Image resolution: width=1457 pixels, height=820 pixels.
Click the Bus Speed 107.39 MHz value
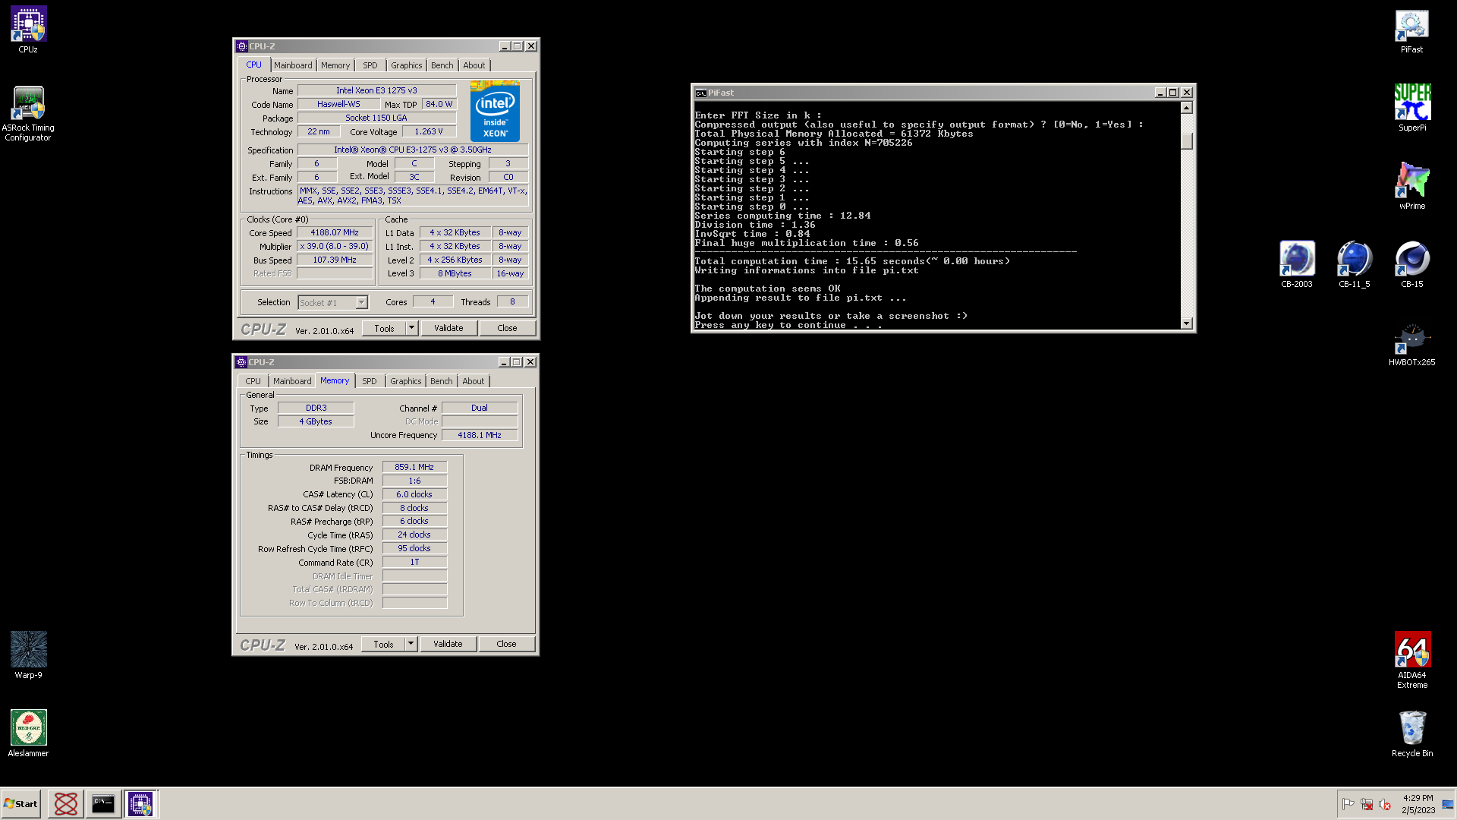tap(335, 260)
